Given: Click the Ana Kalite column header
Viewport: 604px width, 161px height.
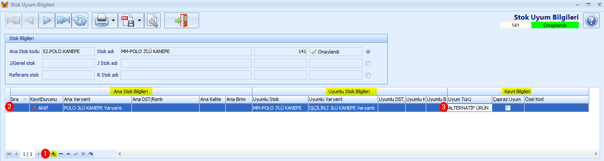Looking at the screenshot, I should pos(212,99).
